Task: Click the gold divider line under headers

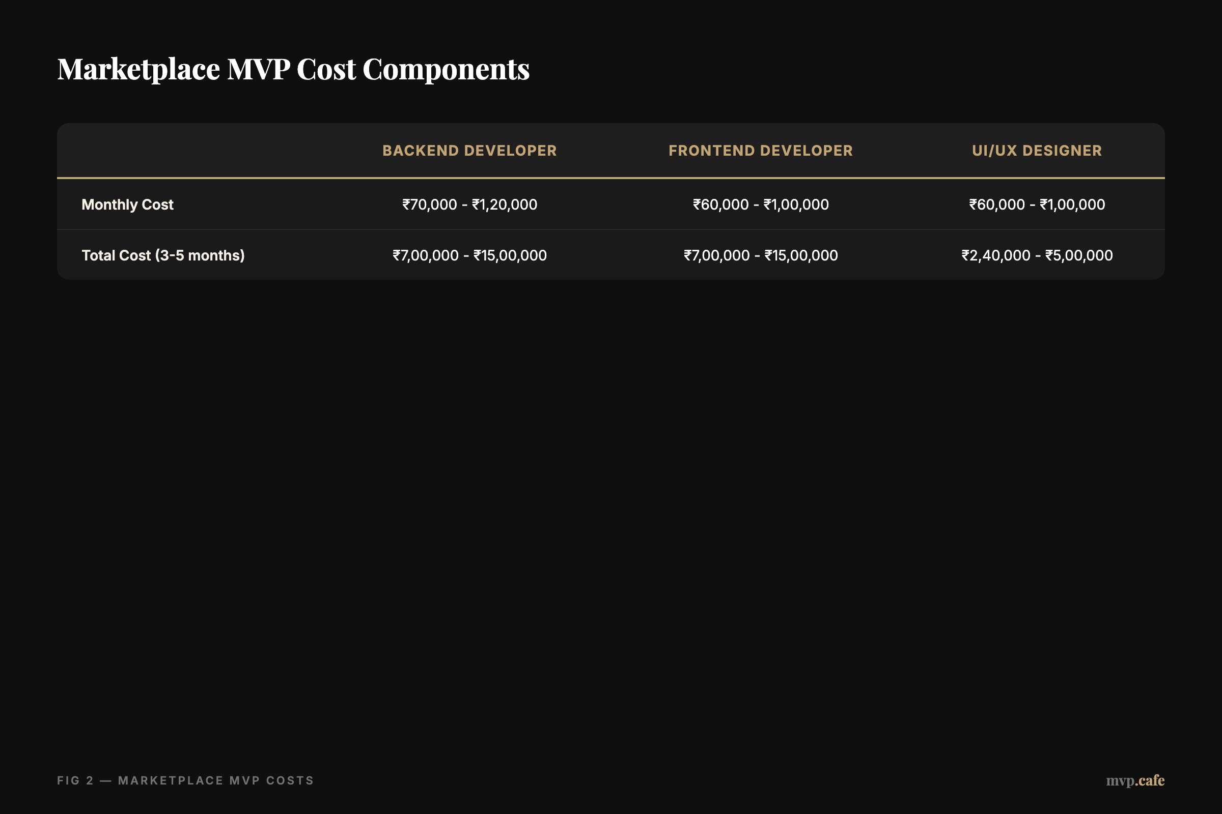Action: [611, 178]
